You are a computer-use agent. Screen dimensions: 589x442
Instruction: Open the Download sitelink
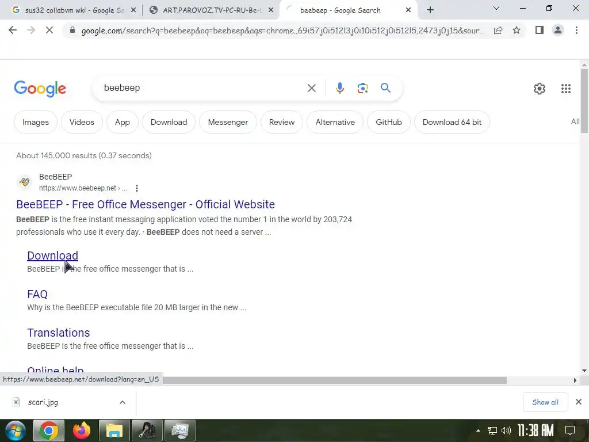click(52, 256)
